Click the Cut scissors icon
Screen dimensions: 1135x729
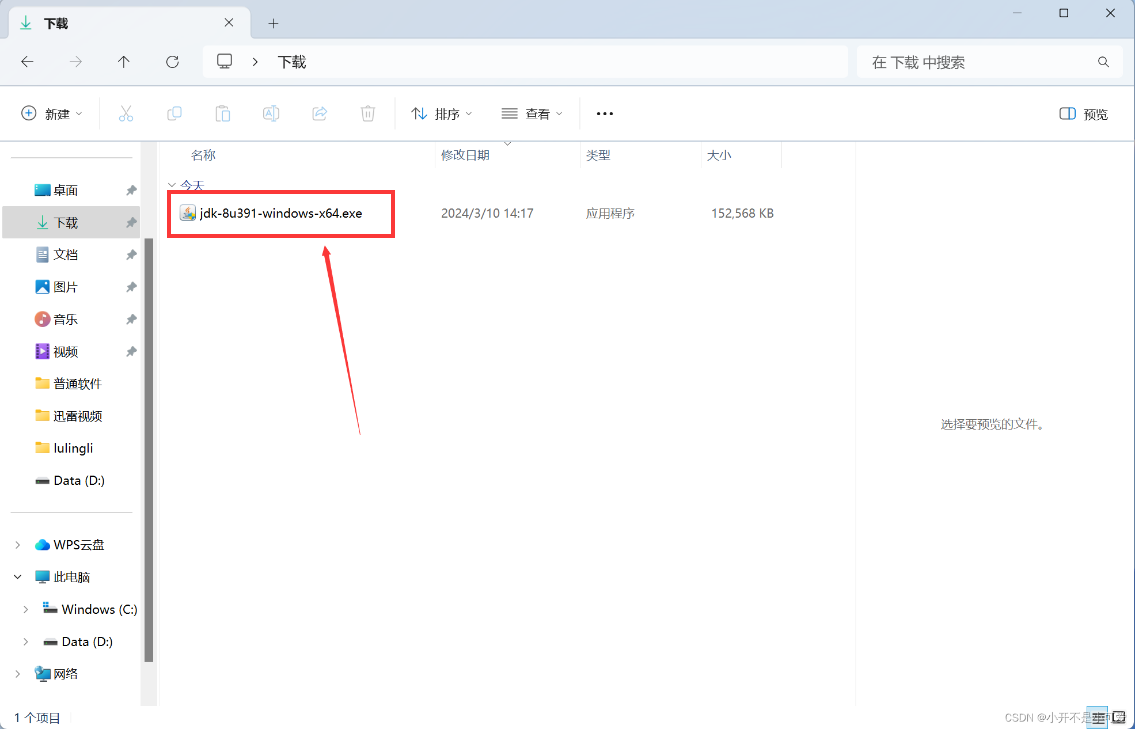pos(126,113)
